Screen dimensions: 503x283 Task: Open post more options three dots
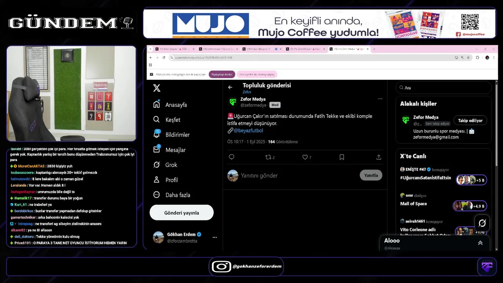pyautogui.click(x=380, y=99)
